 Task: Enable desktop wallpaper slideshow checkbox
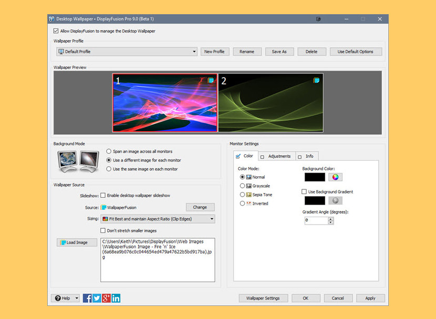click(103, 195)
